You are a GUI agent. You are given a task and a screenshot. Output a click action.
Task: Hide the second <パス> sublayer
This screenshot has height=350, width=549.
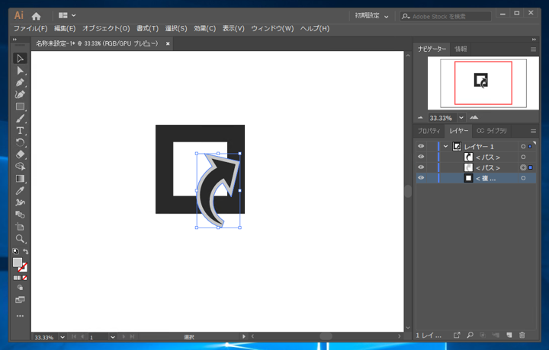421,167
